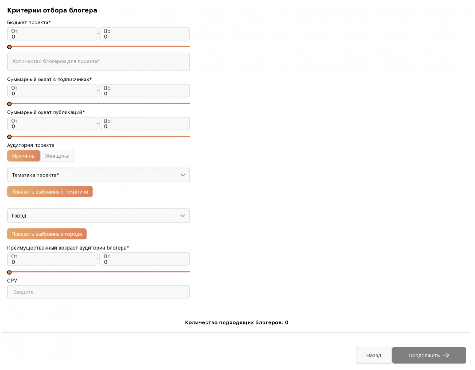This screenshot has width=475, height=370.
Task: Click the audience age От field
Action: (52, 259)
